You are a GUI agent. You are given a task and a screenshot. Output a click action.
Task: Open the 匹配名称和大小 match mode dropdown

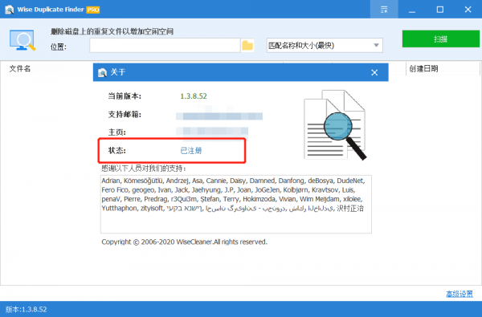pos(325,46)
